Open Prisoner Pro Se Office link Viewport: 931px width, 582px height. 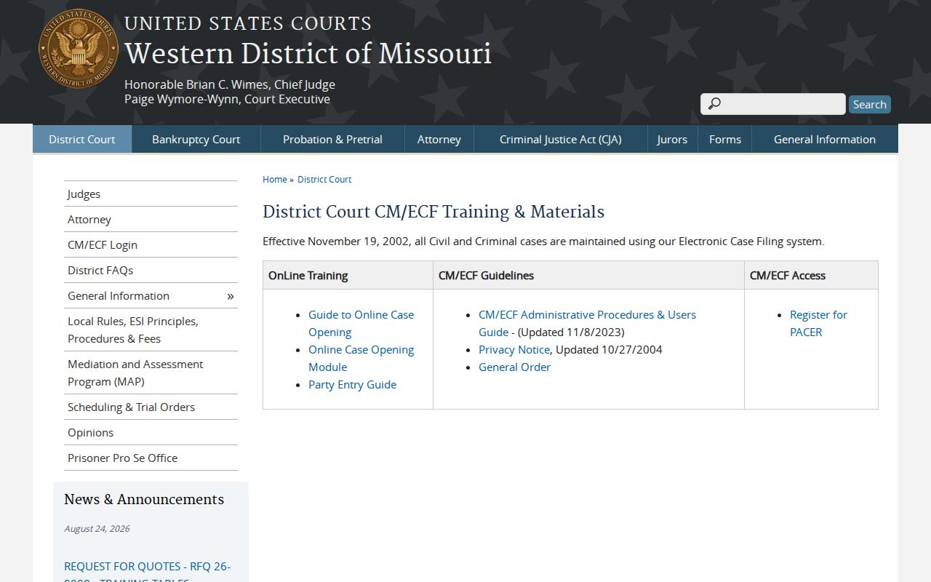point(151,458)
